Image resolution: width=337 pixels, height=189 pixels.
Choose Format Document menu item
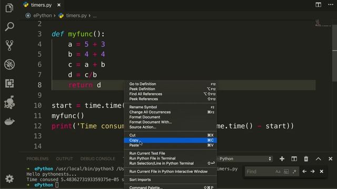point(170,117)
